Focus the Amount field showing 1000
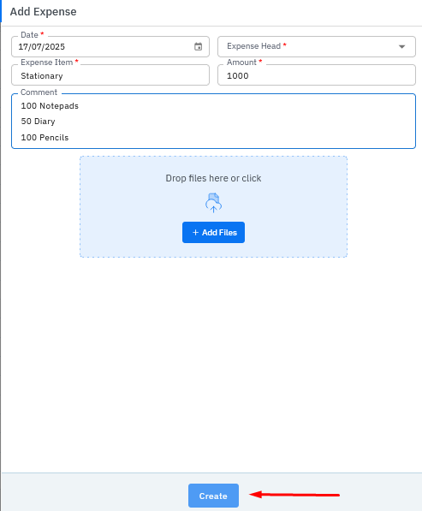The image size is (422, 511). [317, 75]
